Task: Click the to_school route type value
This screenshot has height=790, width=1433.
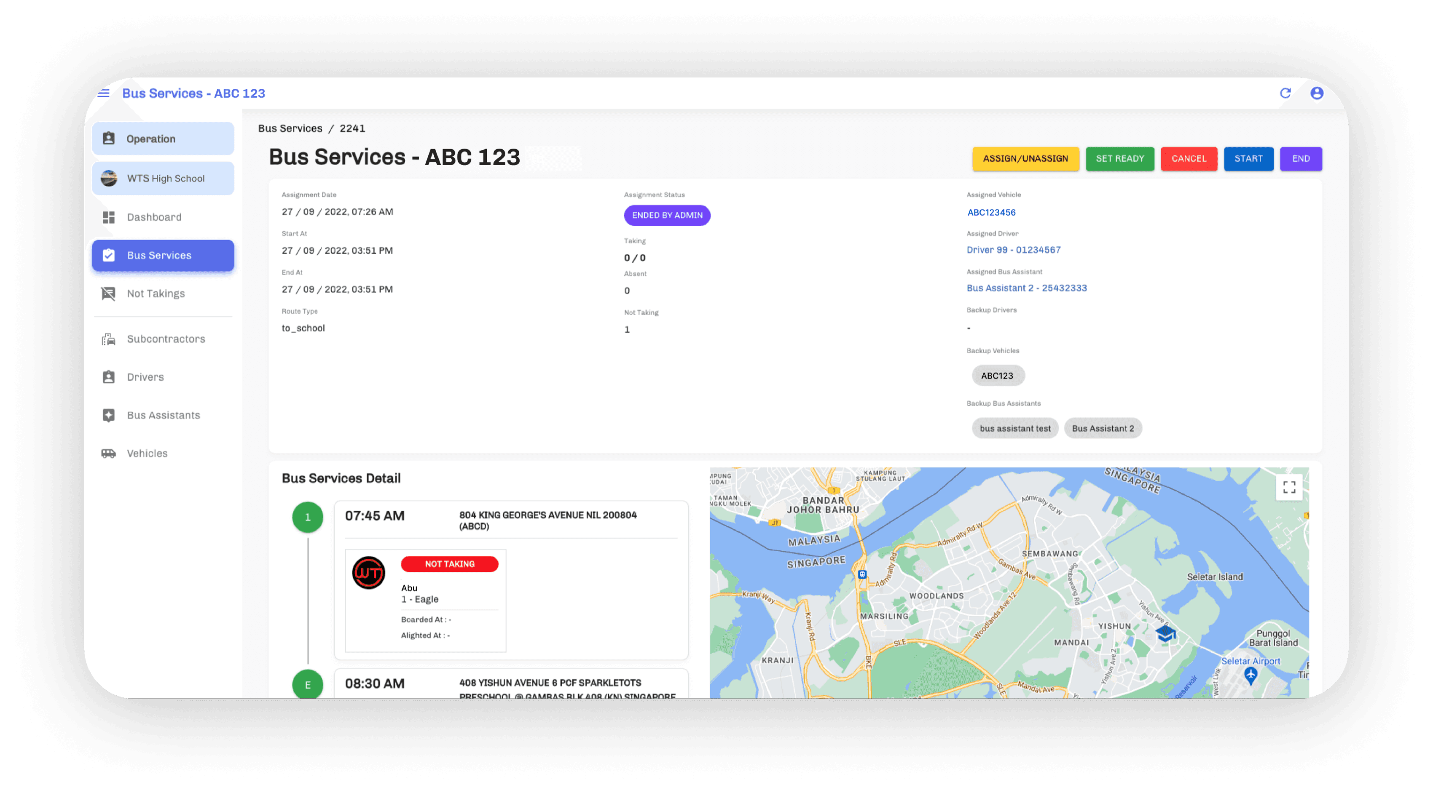Action: [x=303, y=328]
